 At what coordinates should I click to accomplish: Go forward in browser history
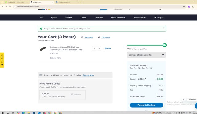(6, 7)
